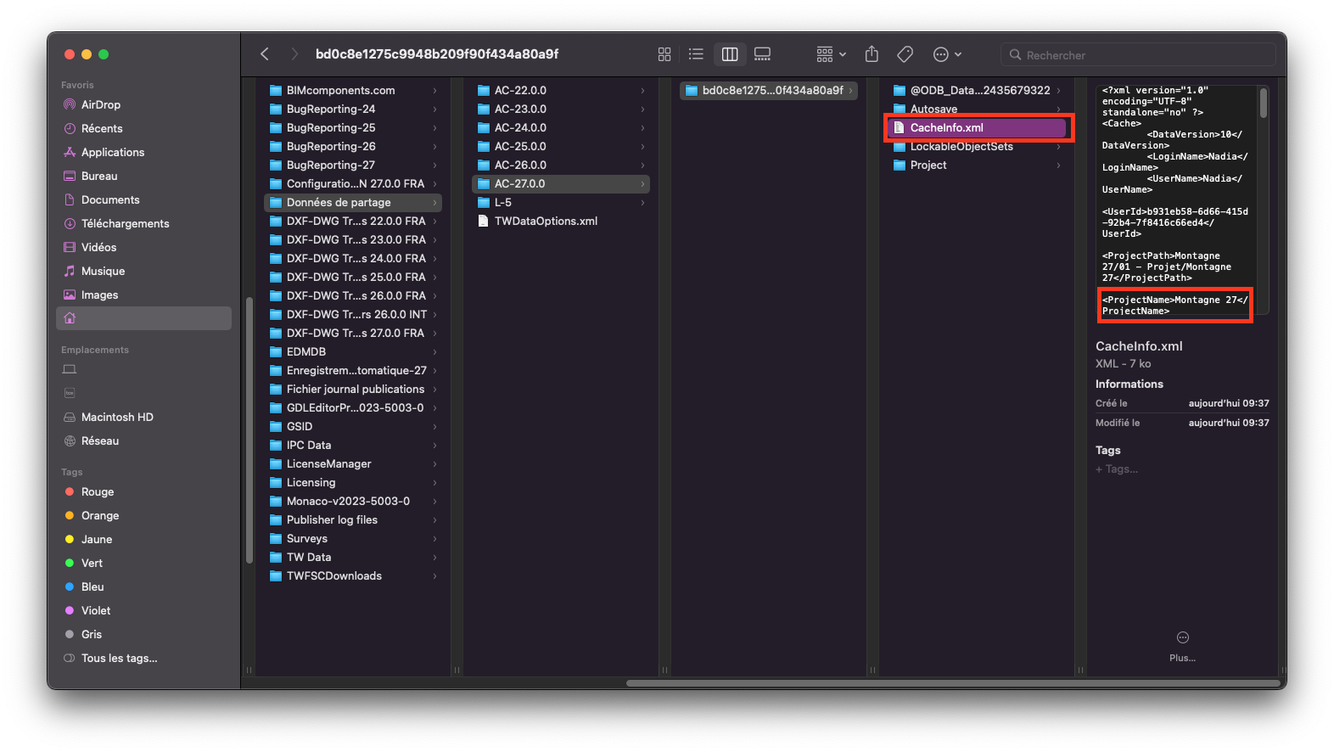Open the action ellipsis dropdown menu

[x=947, y=54]
